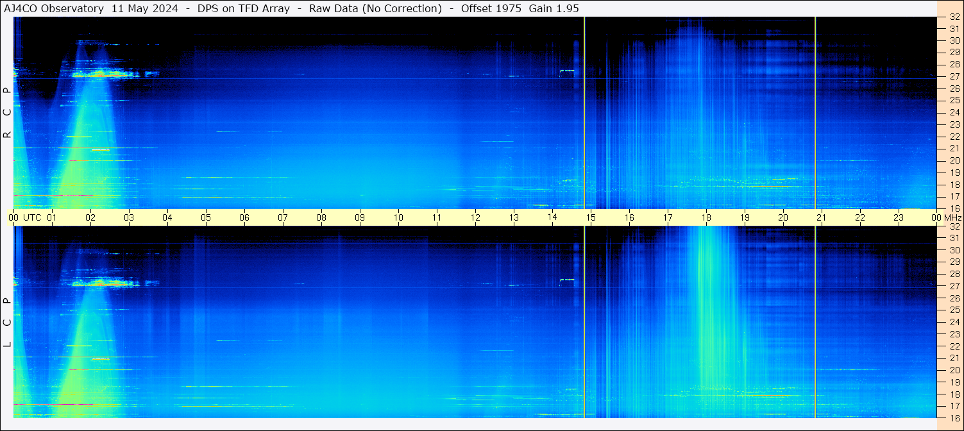This screenshot has width=964, height=431.
Task: Click the 18 MHz label in RCP panel
Action: pyautogui.click(x=954, y=185)
